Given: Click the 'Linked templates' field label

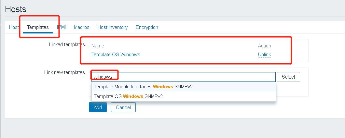Looking at the screenshot, I should tap(67, 44).
